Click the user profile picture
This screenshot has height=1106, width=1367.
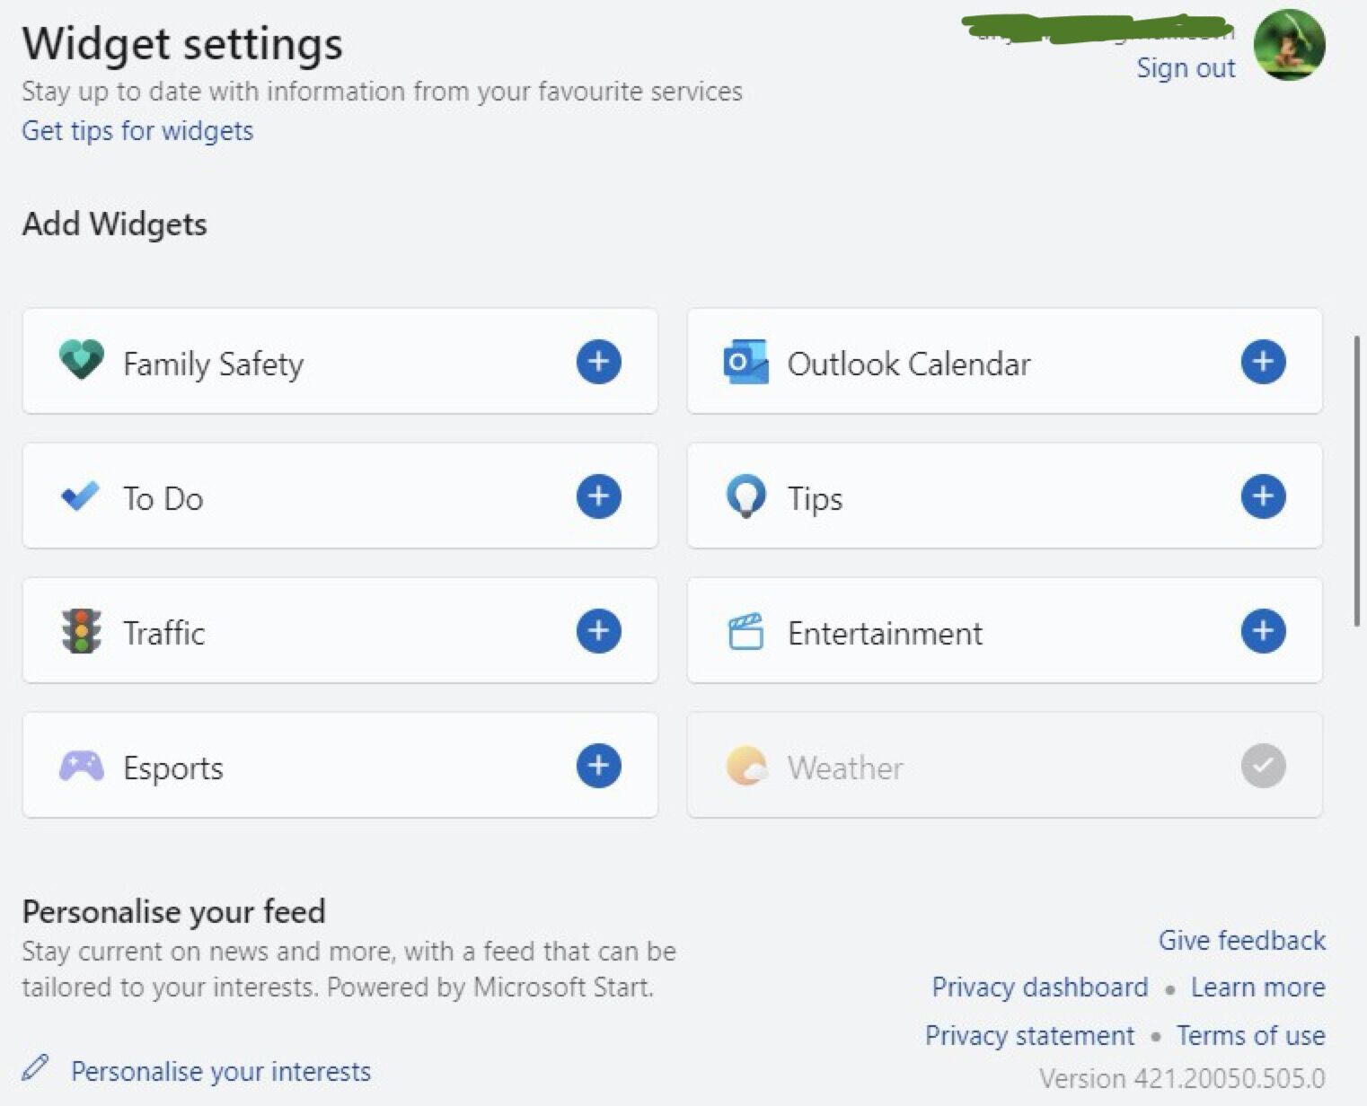[1289, 45]
